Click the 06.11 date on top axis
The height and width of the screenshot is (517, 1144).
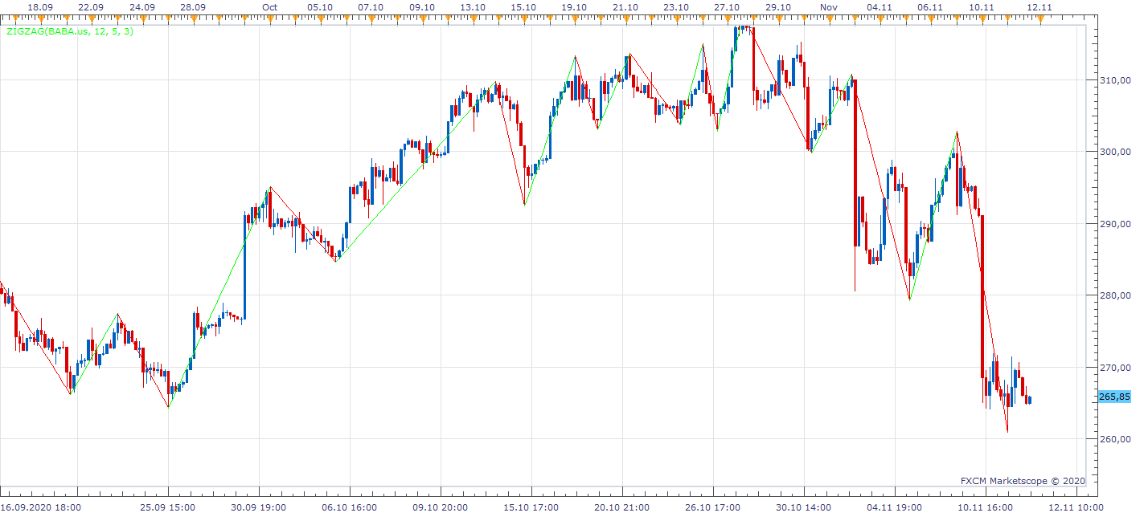pyautogui.click(x=929, y=7)
